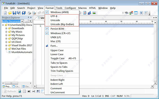Viewport: 159px width, 99px height.
Task: Close the Project Explorer panel
Action: pyautogui.click(x=31, y=18)
